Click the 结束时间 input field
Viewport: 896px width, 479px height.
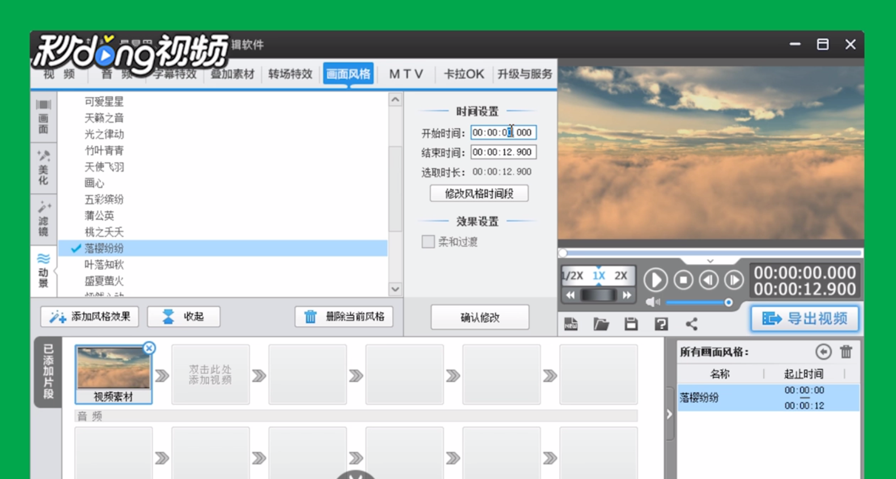(x=504, y=152)
